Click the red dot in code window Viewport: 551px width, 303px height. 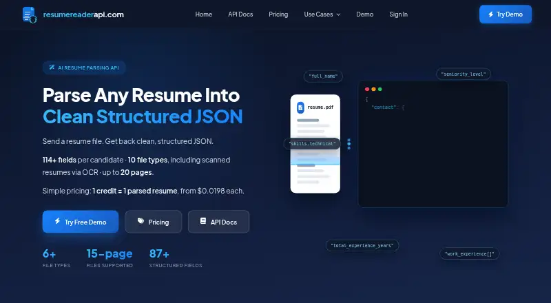click(x=367, y=90)
